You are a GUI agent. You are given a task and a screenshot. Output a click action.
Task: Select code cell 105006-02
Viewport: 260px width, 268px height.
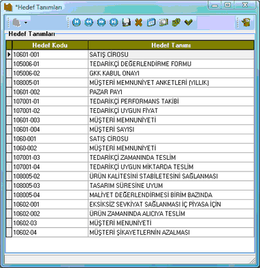click(50, 73)
